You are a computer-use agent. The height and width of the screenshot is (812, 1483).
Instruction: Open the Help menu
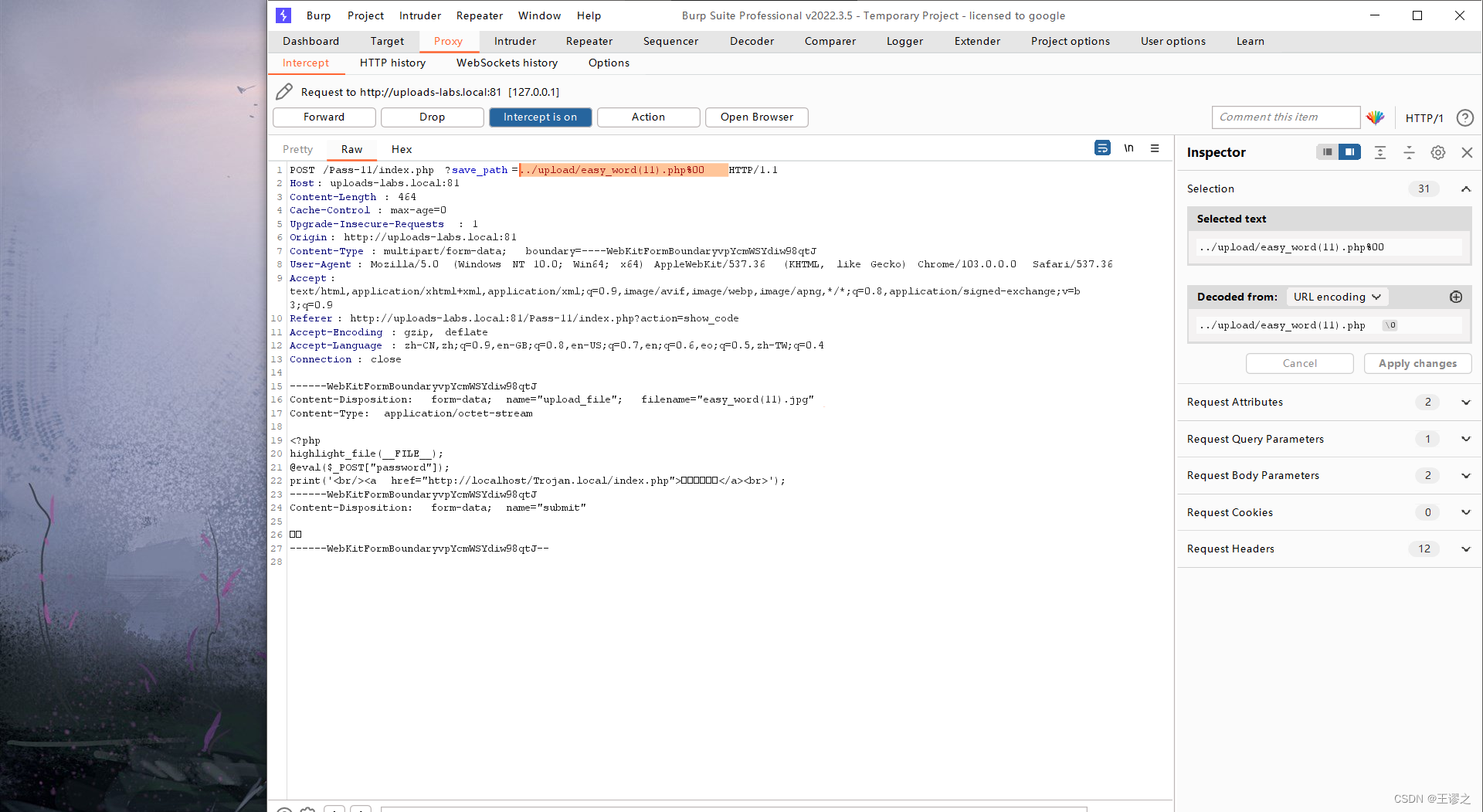[x=589, y=15]
